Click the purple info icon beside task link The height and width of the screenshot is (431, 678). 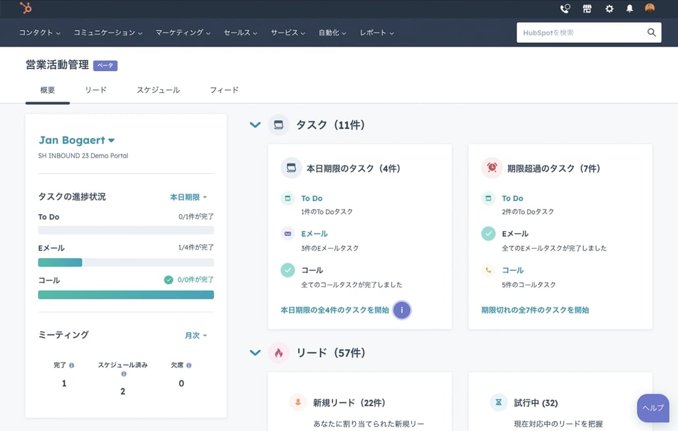pos(402,310)
